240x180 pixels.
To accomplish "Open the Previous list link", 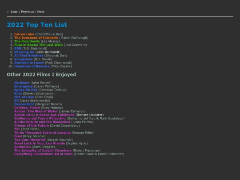I will (28, 12).
